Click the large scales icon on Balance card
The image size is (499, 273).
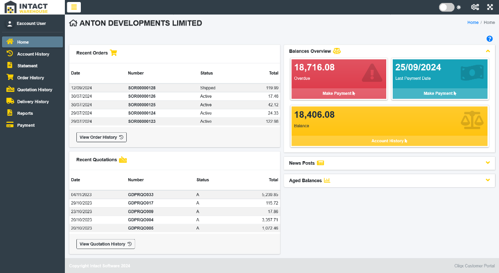click(x=472, y=120)
